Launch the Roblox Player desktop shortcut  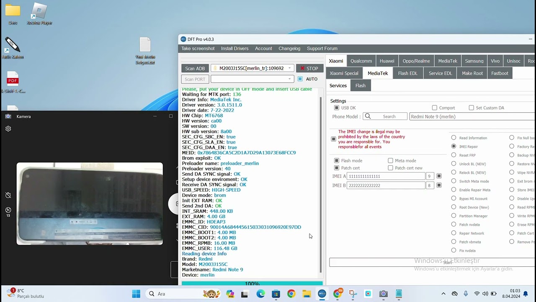tap(39, 11)
